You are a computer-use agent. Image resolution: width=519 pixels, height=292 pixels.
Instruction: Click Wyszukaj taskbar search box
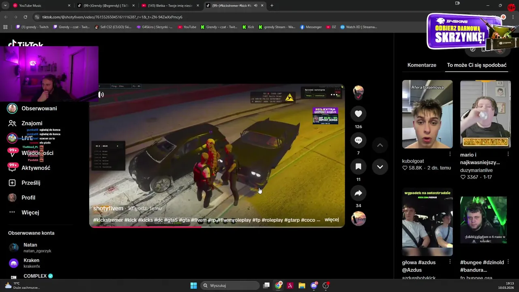tap(230, 286)
